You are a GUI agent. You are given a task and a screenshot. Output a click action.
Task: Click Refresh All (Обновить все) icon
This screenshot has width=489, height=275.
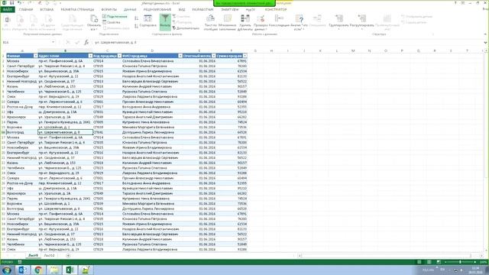(94, 22)
